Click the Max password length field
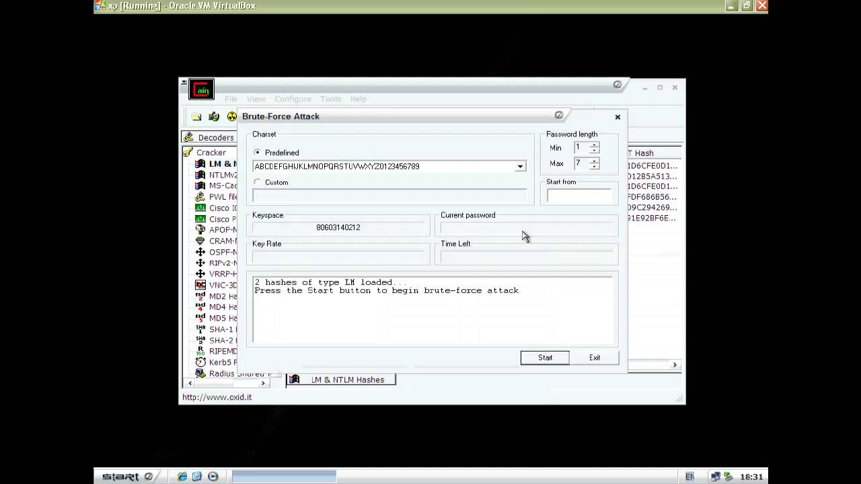 coord(581,163)
